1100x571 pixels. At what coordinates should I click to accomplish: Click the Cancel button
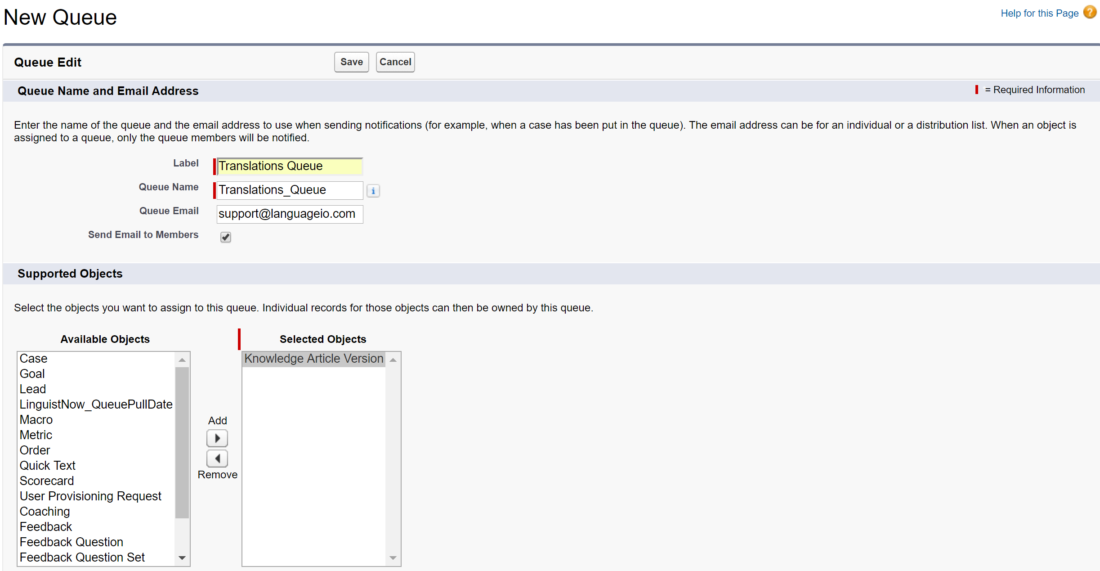click(x=395, y=62)
